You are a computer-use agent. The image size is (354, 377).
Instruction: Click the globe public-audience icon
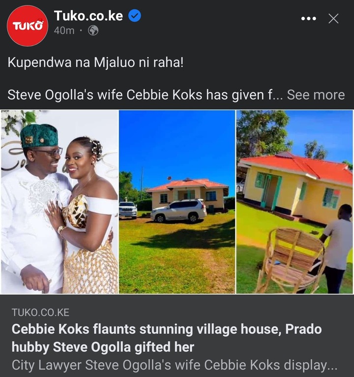(93, 31)
